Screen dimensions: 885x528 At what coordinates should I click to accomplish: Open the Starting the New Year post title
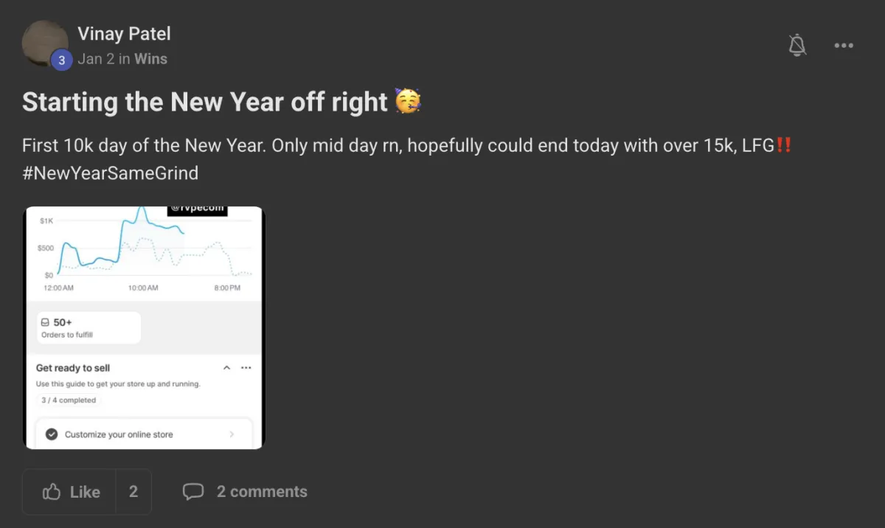coord(205,102)
